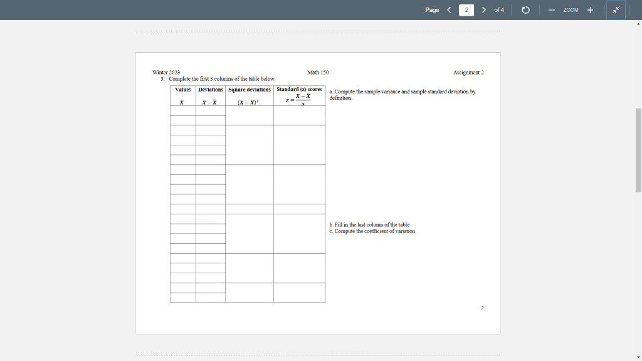
Task: Click the 'Assignment 2' heading text
Action: tap(468, 72)
